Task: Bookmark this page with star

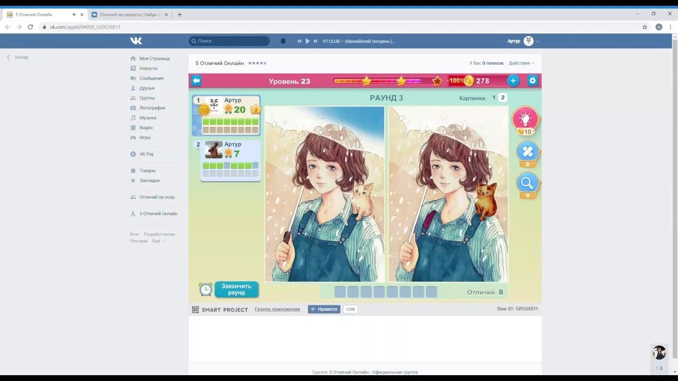Action: [x=645, y=27]
